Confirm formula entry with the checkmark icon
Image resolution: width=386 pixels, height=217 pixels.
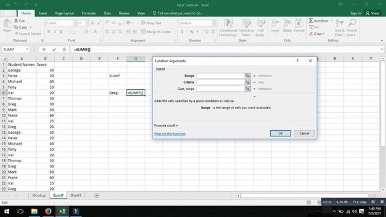point(54,49)
